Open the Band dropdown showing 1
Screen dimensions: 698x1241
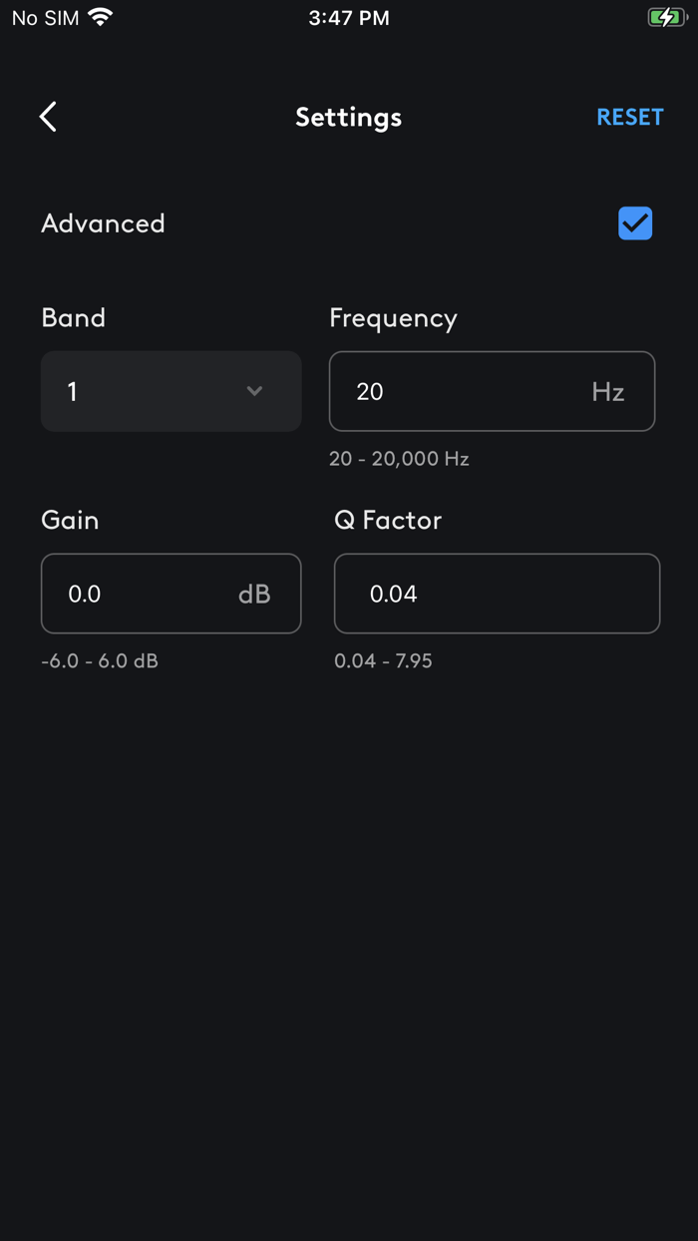point(171,391)
